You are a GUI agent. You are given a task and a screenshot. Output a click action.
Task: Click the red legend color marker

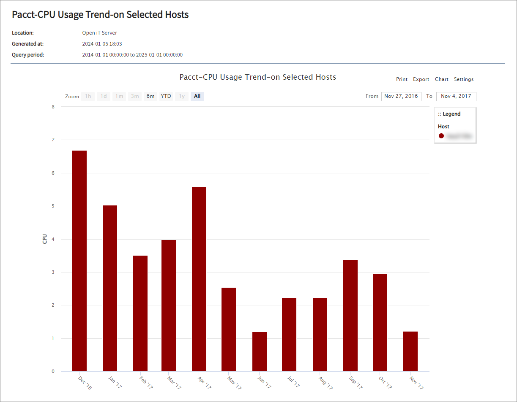tap(441, 135)
